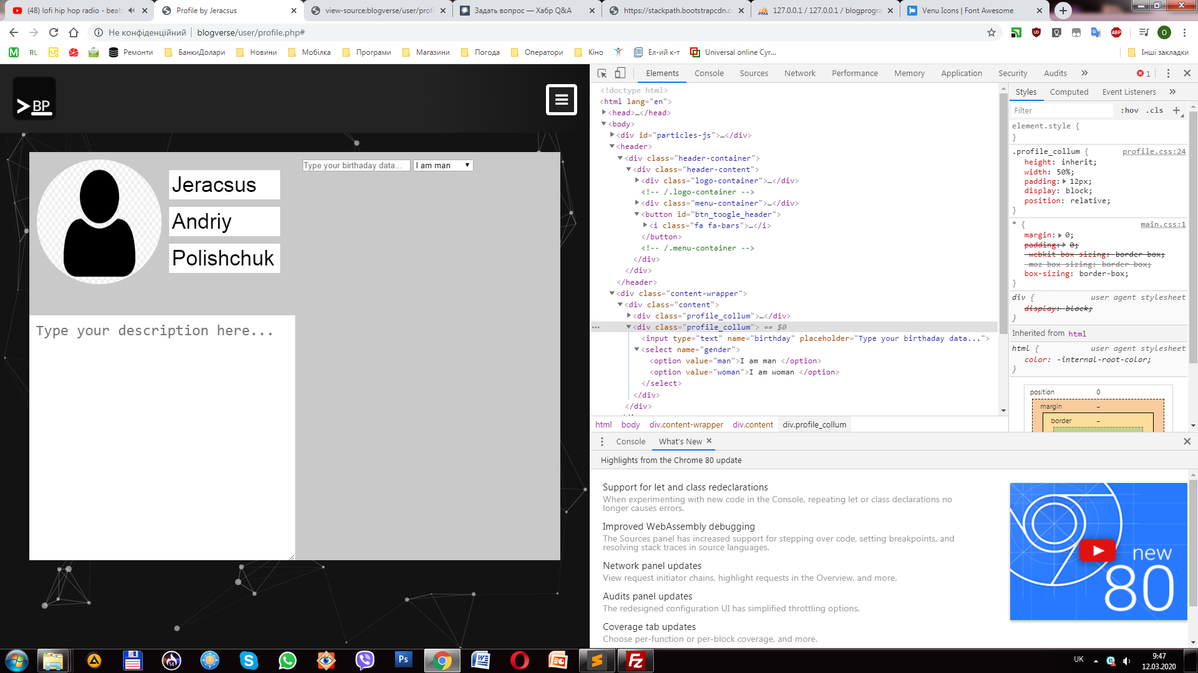Show more sidebar tabs next to Event Listeners
The image size is (1198, 673).
pyautogui.click(x=1172, y=92)
